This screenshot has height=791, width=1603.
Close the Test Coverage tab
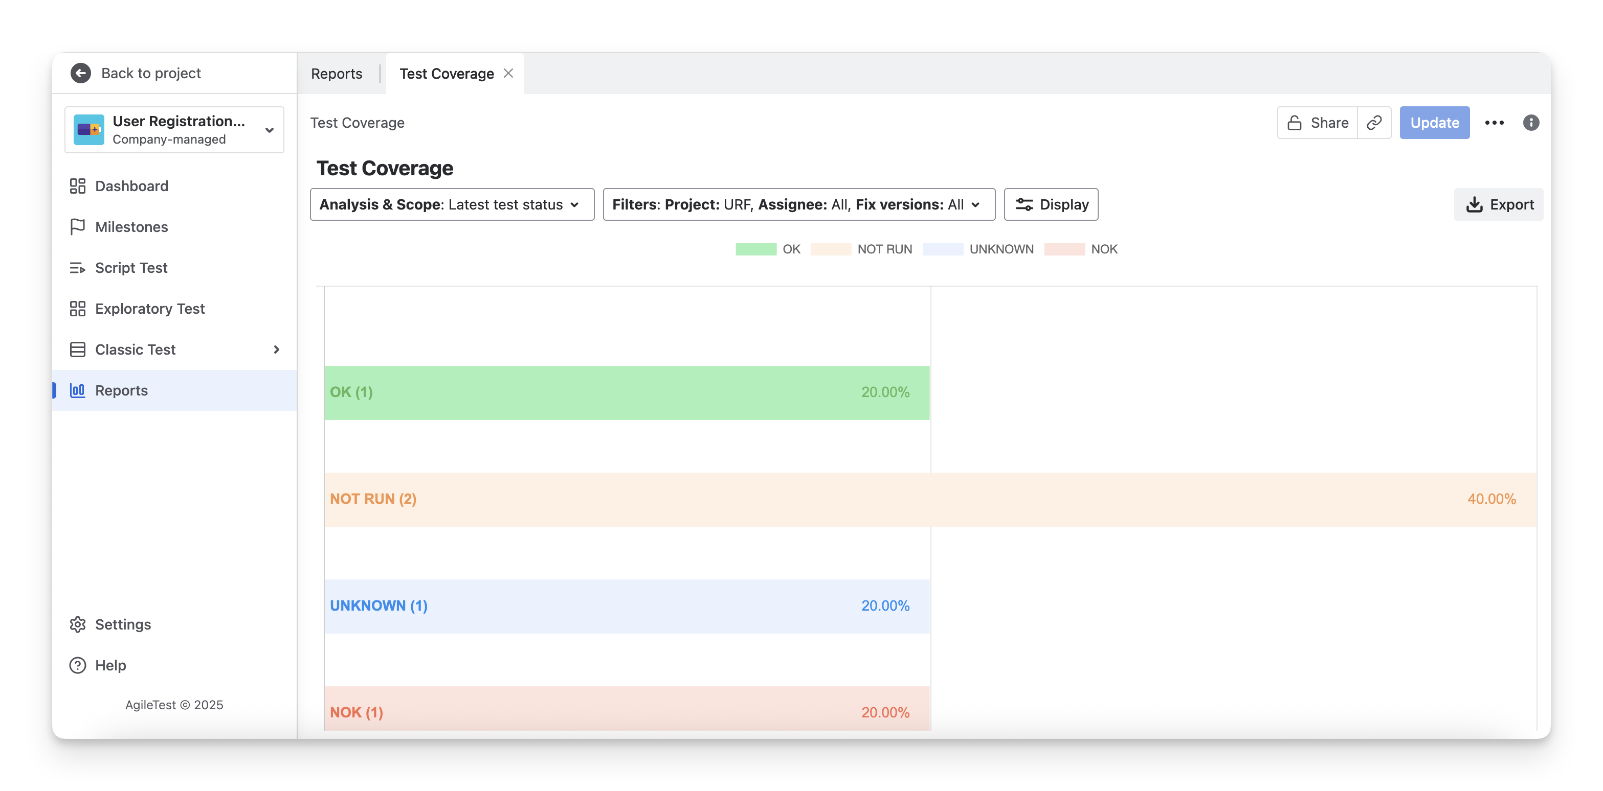pyautogui.click(x=508, y=74)
